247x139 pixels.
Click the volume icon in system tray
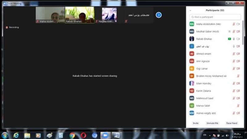click(x=227, y=135)
